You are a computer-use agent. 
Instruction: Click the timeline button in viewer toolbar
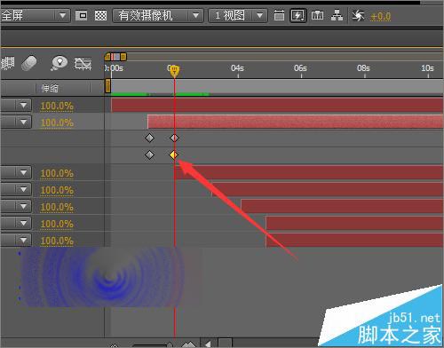[x=318, y=15]
